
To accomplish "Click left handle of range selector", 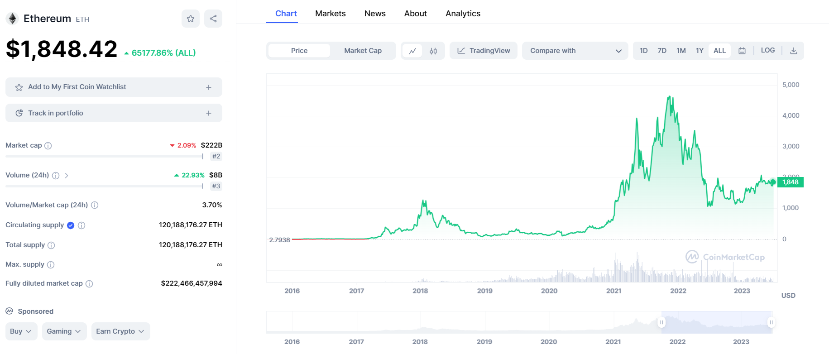I will (x=661, y=322).
